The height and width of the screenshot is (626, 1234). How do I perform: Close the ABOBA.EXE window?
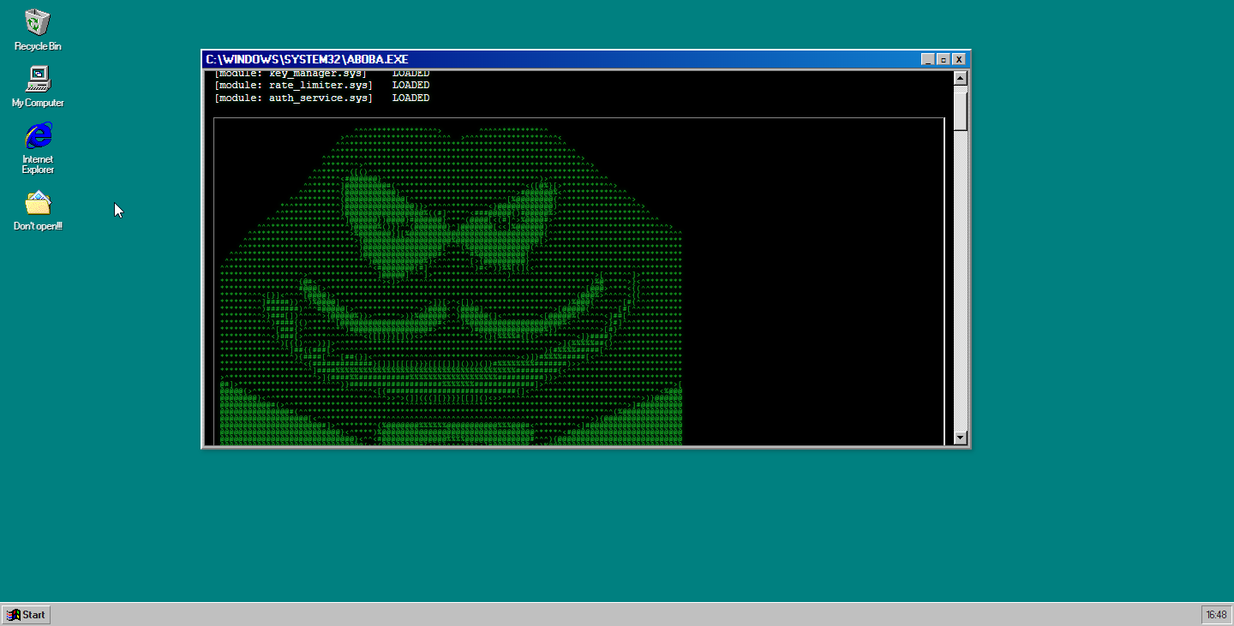959,59
